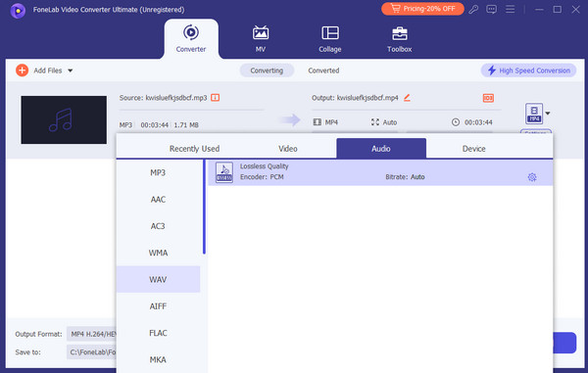Image resolution: width=588 pixels, height=373 pixels.
Task: Click the Add Files plus icon
Action: [23, 70]
